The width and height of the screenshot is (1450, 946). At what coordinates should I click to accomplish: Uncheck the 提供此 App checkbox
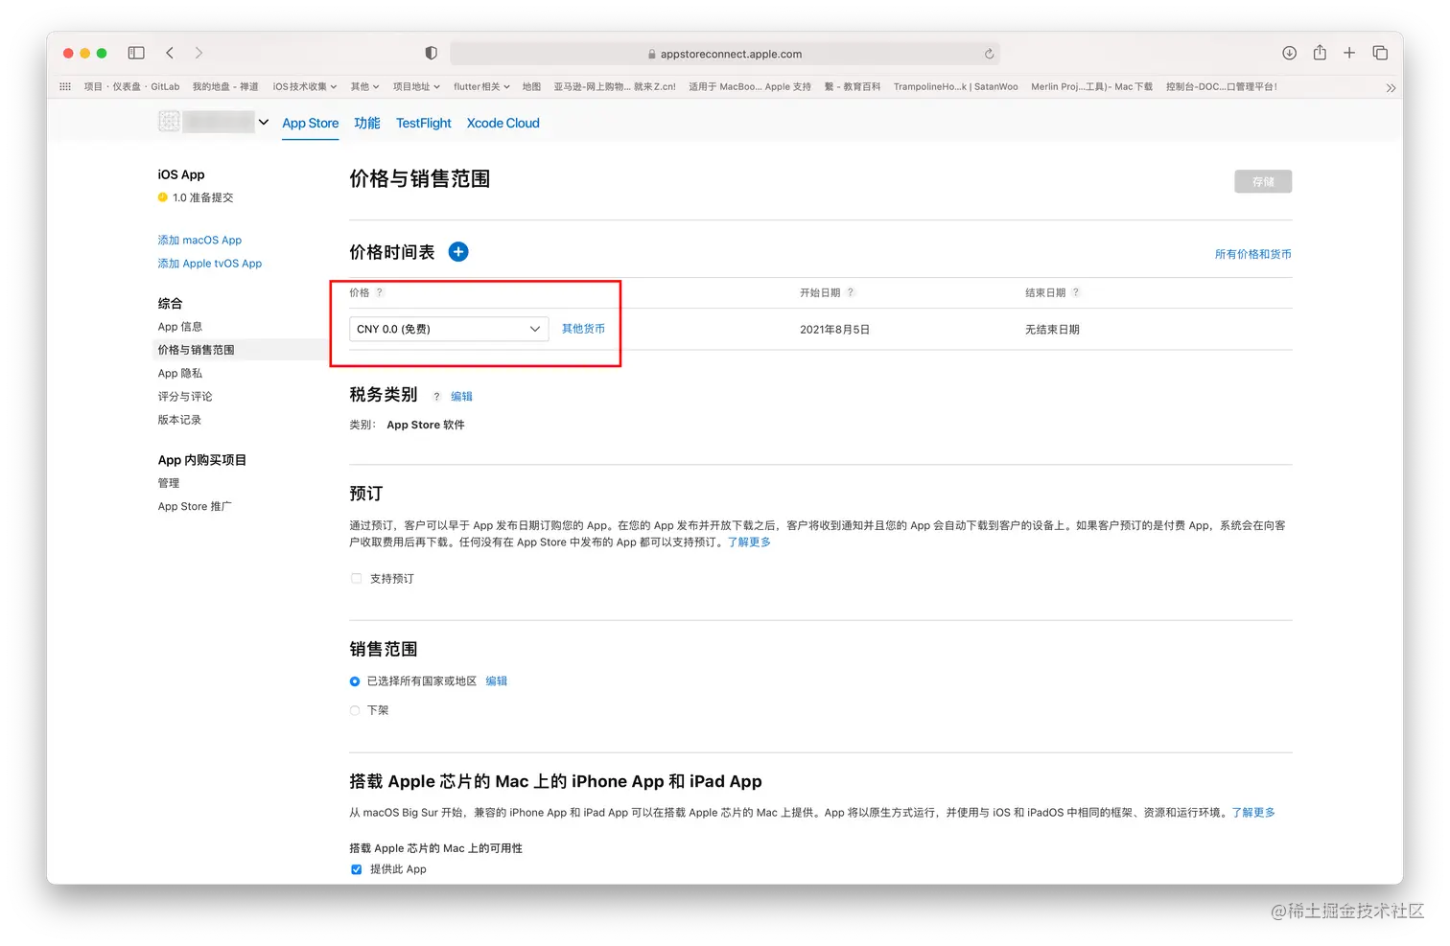coord(356,869)
